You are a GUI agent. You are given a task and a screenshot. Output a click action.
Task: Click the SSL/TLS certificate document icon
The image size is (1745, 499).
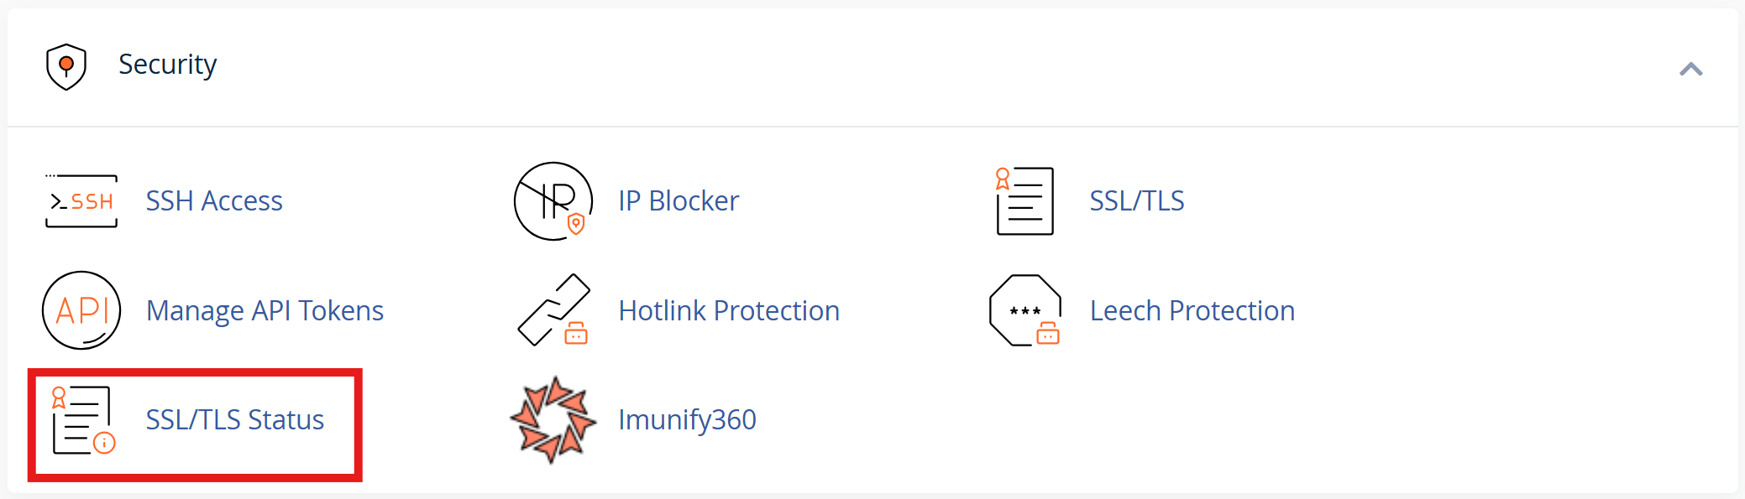tap(1024, 201)
